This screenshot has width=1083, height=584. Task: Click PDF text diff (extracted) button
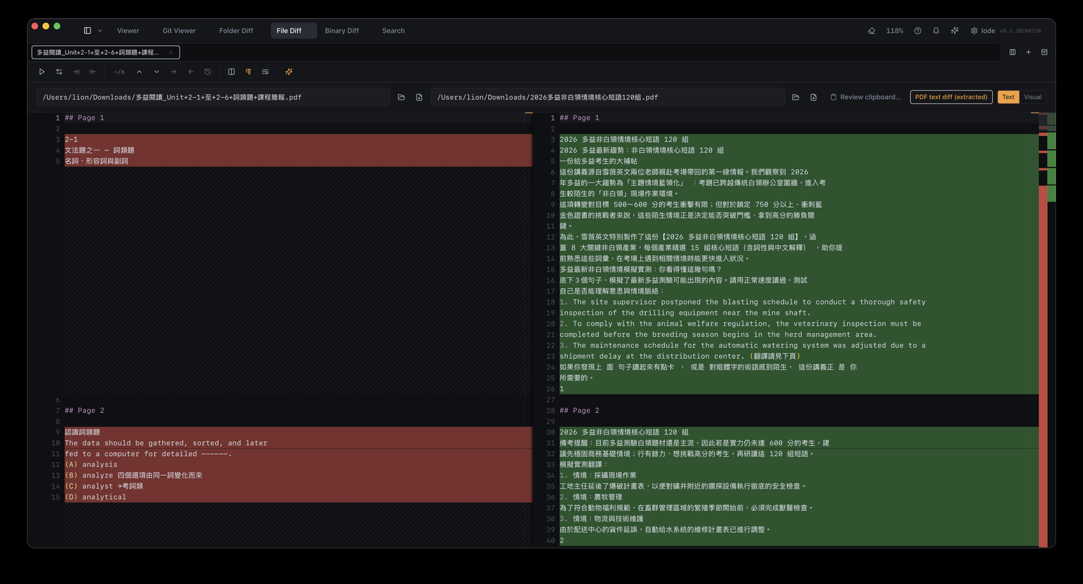951,97
